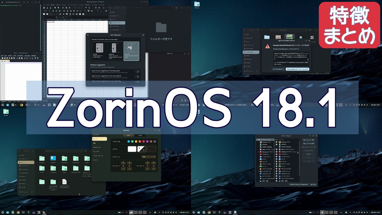Choose the light style thumbnail

tap(132, 149)
